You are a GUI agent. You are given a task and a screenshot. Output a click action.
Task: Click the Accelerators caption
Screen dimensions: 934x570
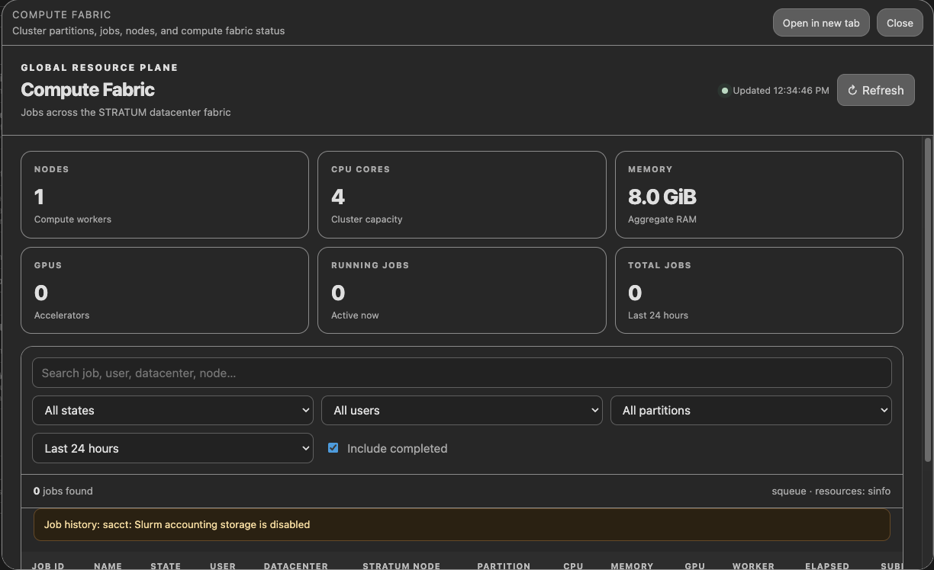(x=62, y=315)
